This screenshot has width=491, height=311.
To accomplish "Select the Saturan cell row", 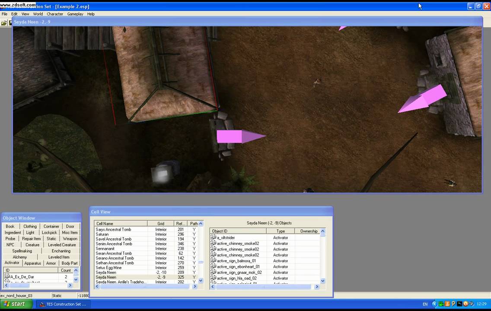I will [146, 234].
